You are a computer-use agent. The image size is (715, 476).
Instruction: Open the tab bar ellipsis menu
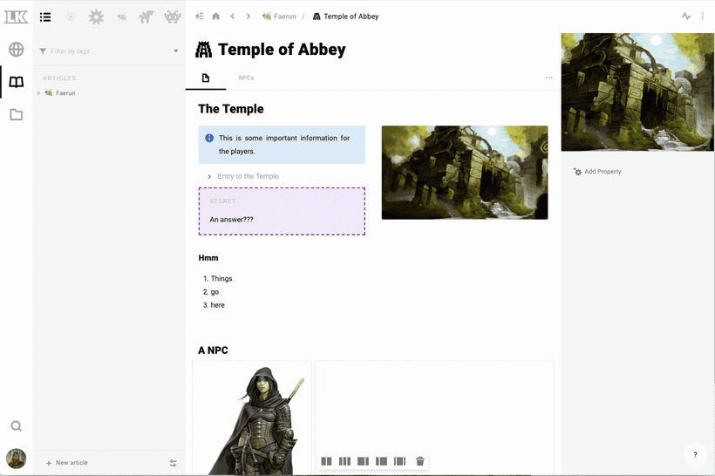click(549, 78)
